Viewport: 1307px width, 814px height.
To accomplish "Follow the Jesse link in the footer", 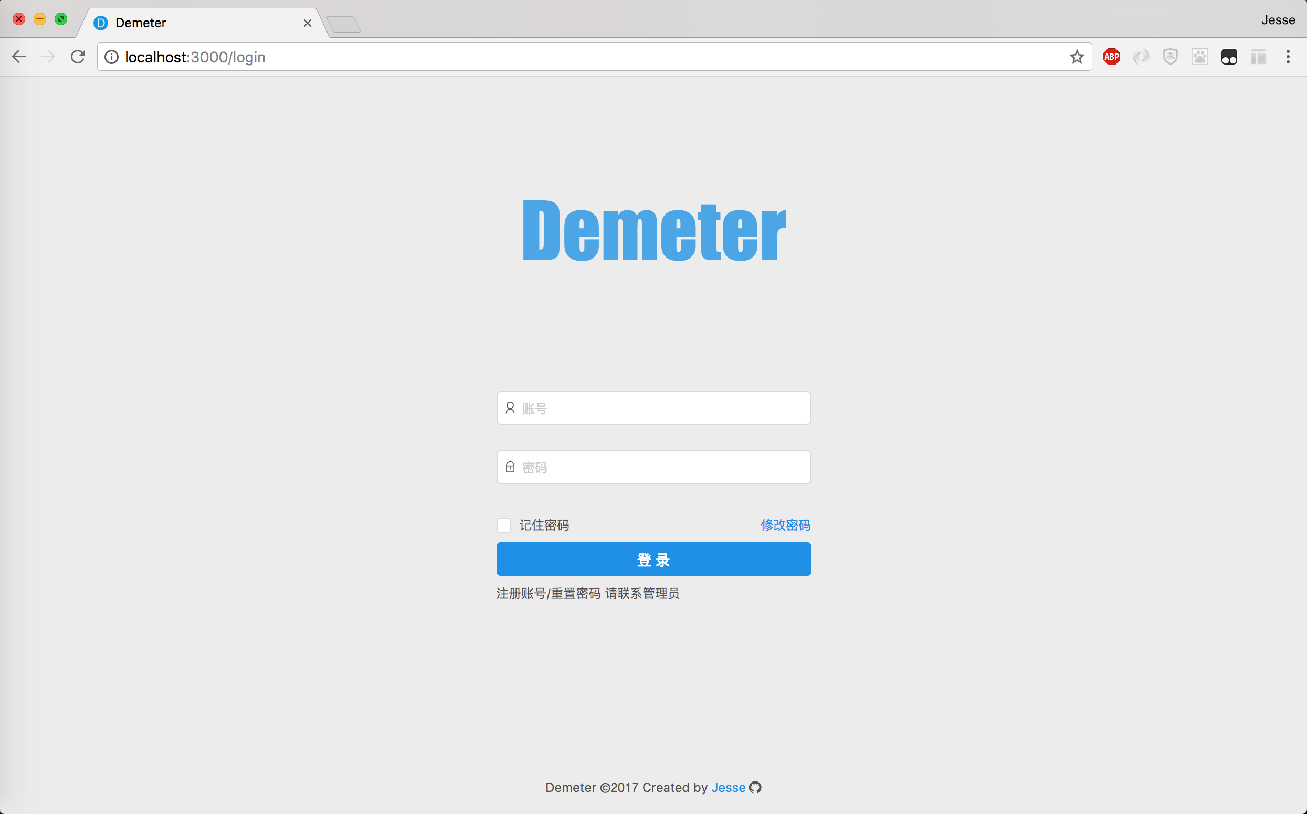I will coord(728,788).
